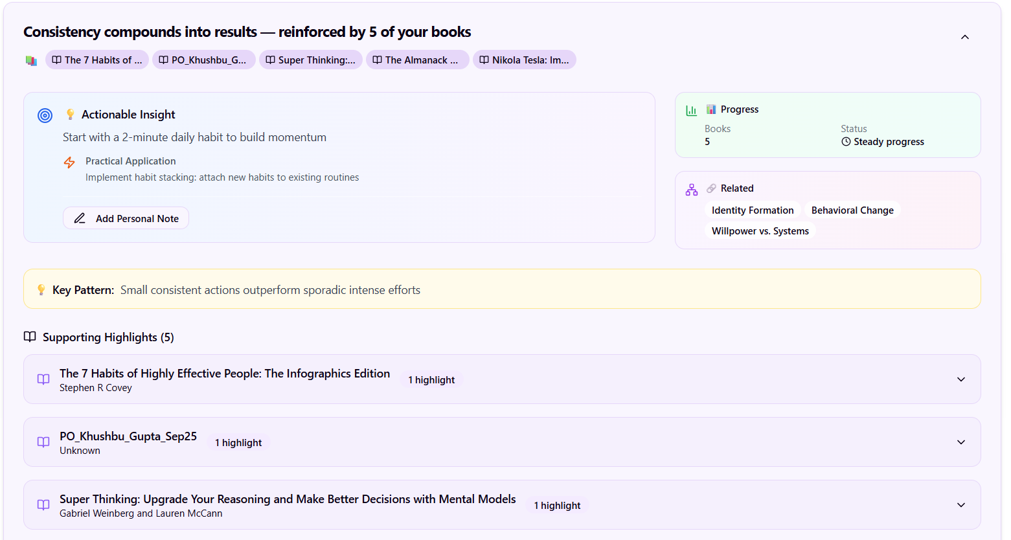Expand highlights for The 7 Habits book
This screenshot has height=540, width=1011.
tap(961, 379)
